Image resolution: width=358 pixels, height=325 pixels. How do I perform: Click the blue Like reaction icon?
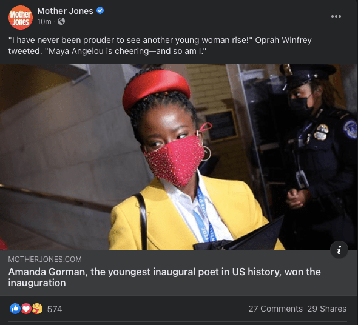(15, 309)
